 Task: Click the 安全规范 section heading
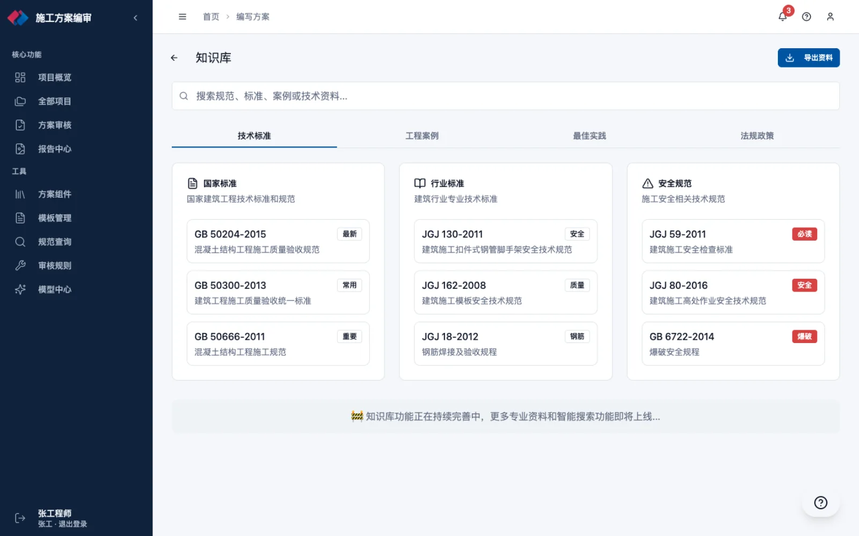pos(675,183)
